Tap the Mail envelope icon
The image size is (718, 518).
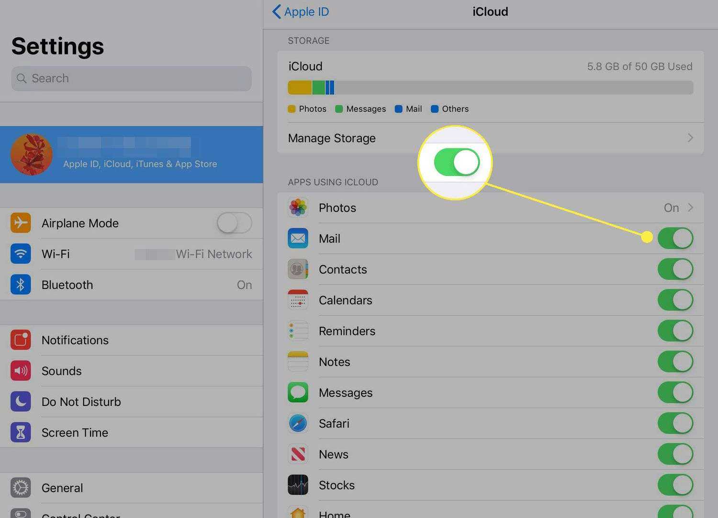tap(298, 238)
